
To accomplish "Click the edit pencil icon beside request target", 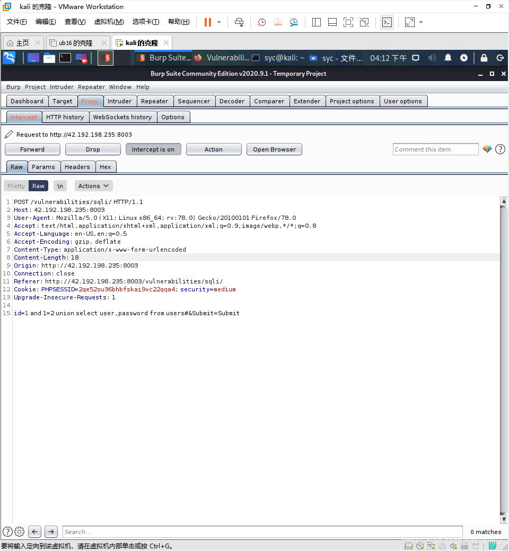I will tap(9, 134).
